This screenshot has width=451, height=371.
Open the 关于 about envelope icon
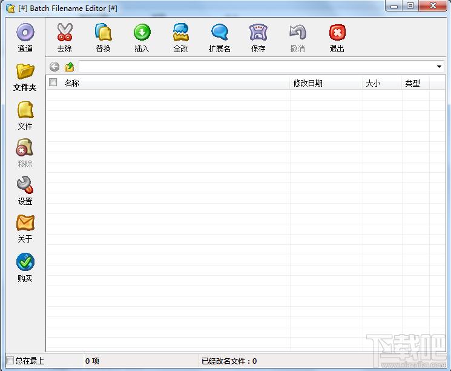tap(25, 229)
